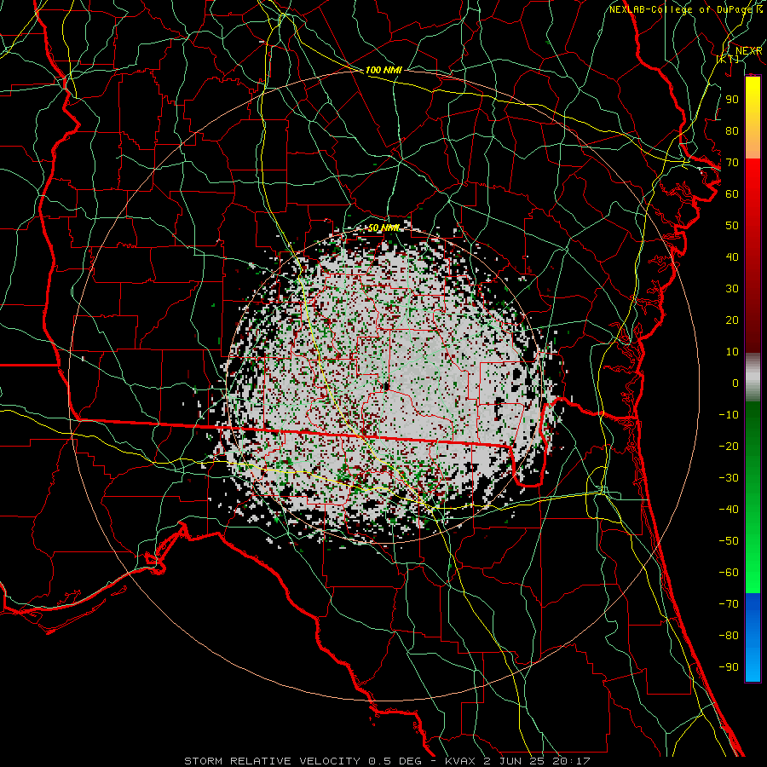Viewport: 767px width, 767px height.
Task: Click the 70 value on velocity scale
Action: click(x=732, y=163)
